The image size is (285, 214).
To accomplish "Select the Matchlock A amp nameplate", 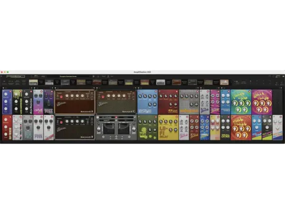I will click(x=87, y=111).
